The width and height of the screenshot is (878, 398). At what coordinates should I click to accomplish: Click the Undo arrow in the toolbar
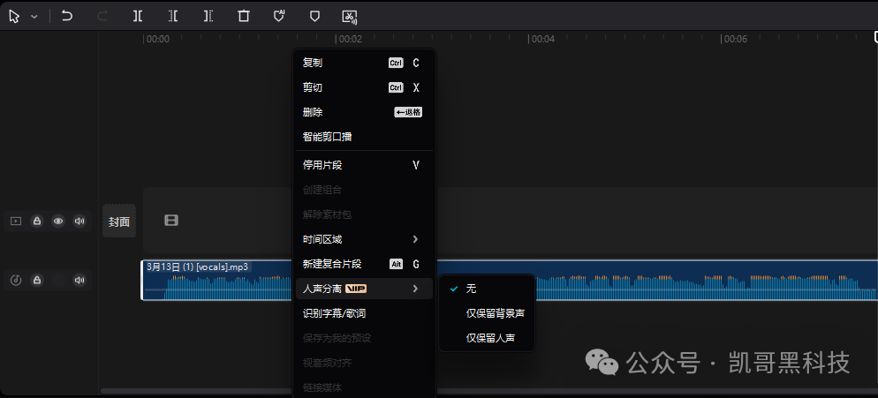[x=67, y=16]
